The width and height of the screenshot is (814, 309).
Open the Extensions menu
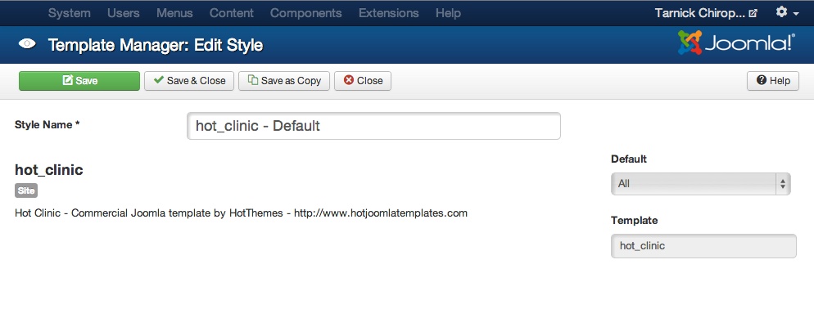tap(388, 13)
